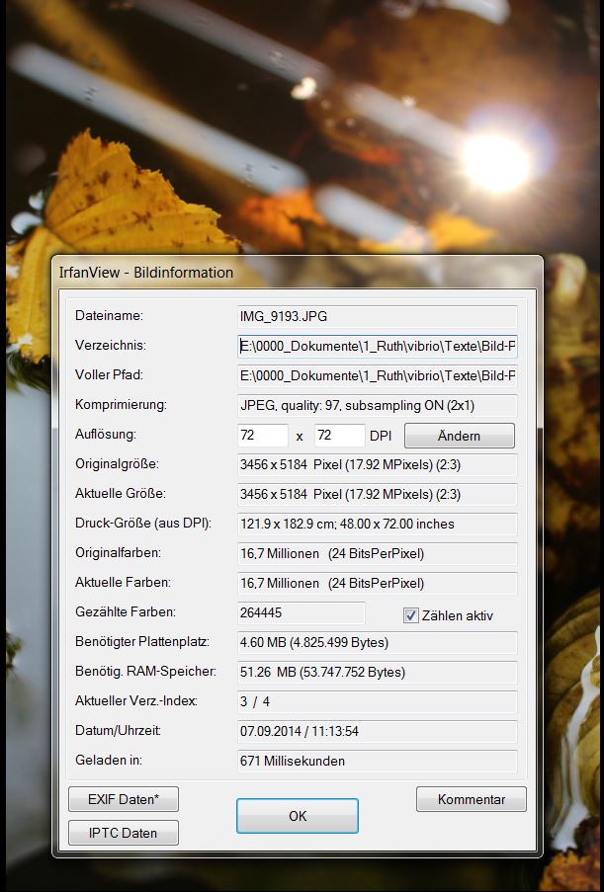Click the Benötigter Plattenplatz 4.60 MB field
Viewport: 604px width, 892px height.
tap(377, 642)
